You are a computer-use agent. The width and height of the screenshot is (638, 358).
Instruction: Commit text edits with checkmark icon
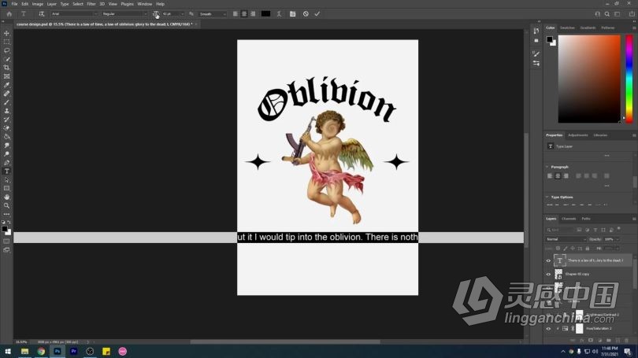317,14
